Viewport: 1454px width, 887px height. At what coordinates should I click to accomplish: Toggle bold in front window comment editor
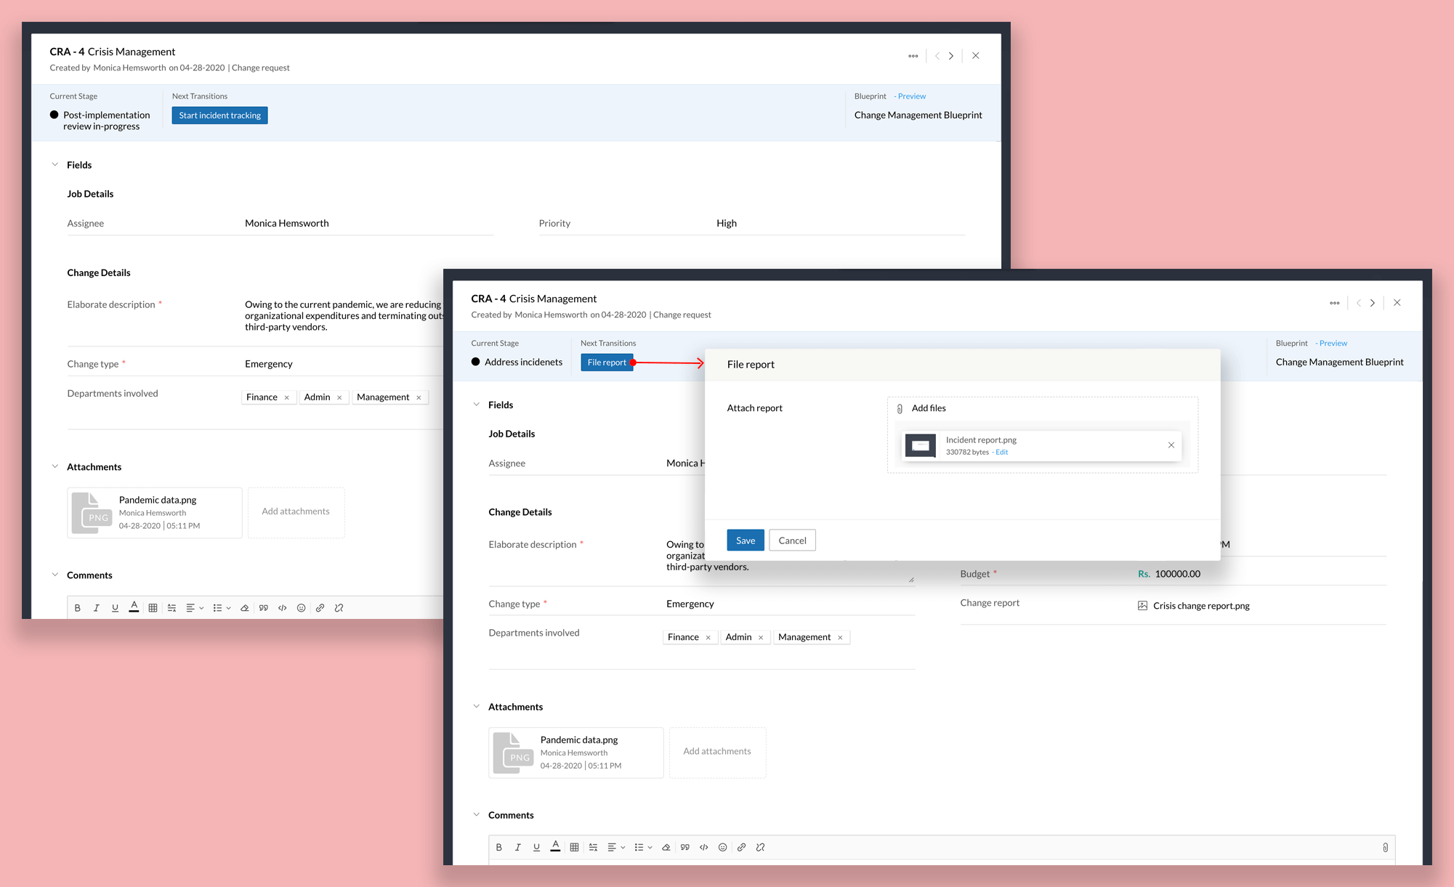pyautogui.click(x=499, y=847)
